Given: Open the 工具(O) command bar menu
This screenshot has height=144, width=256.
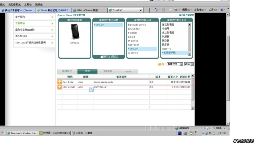Looking at the screenshot, I should pyautogui.click(x=213, y=10).
